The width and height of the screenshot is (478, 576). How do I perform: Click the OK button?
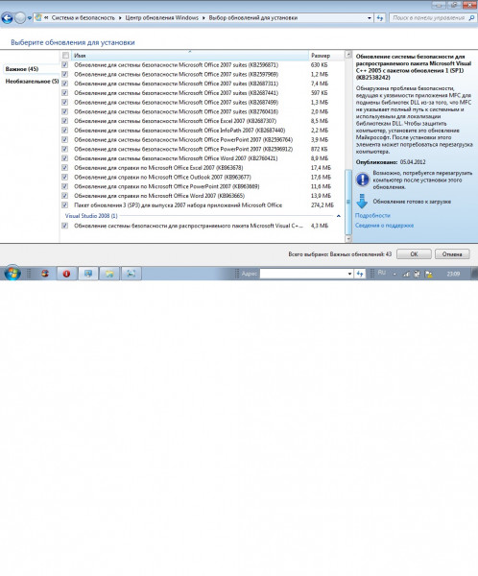click(x=414, y=254)
